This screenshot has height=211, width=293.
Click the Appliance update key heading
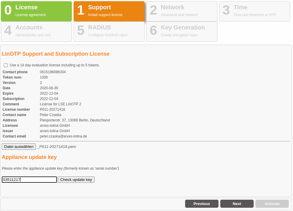click(x=29, y=157)
